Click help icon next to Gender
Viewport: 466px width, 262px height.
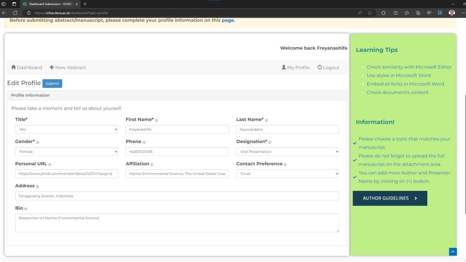(37, 142)
